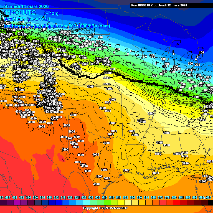The image size is (213, 213).
Task: Click the 23000 label on the thick contour
Action: click(108, 73)
